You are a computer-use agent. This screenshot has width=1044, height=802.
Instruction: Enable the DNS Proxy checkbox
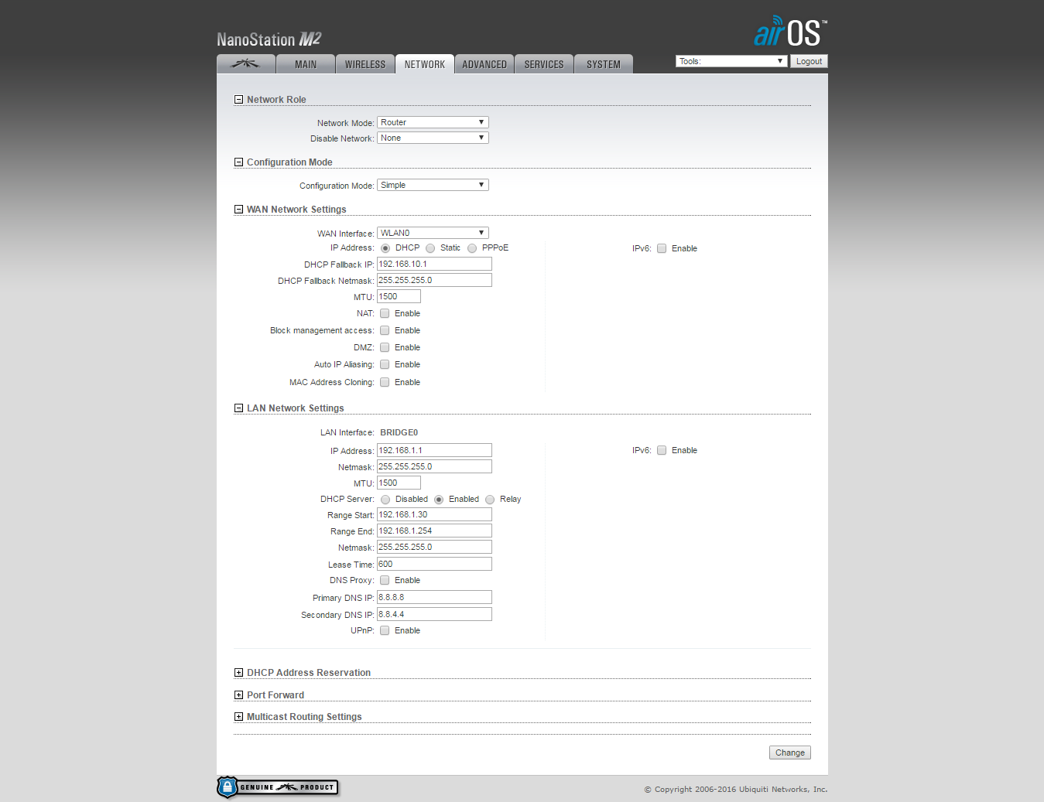[x=385, y=580]
